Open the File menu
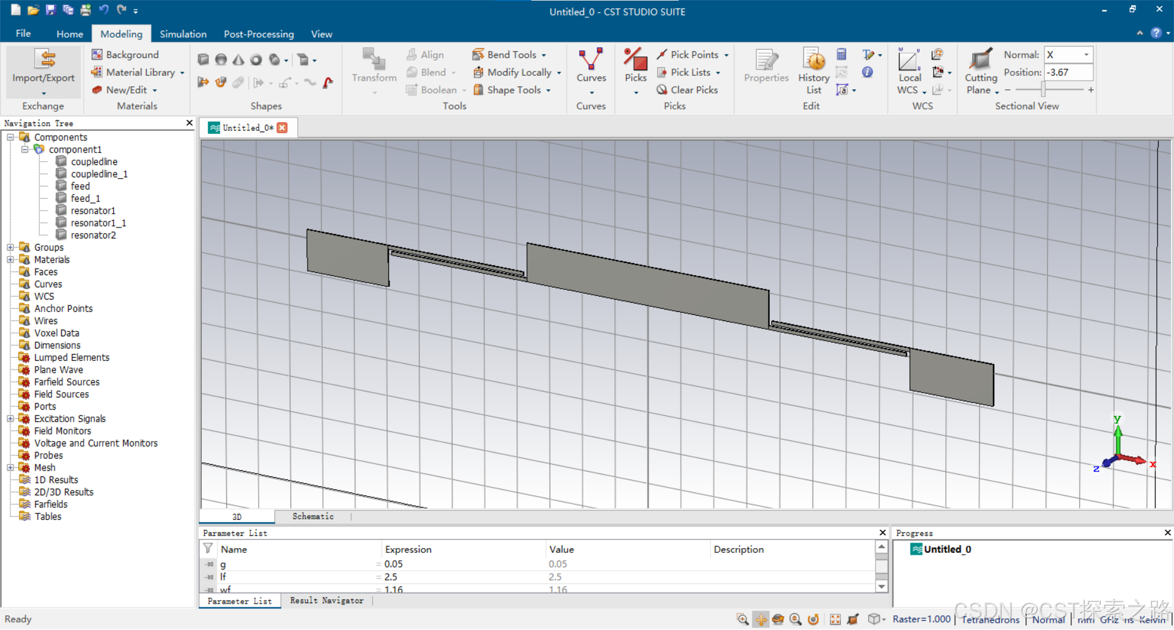The height and width of the screenshot is (630, 1174). pyautogui.click(x=23, y=34)
